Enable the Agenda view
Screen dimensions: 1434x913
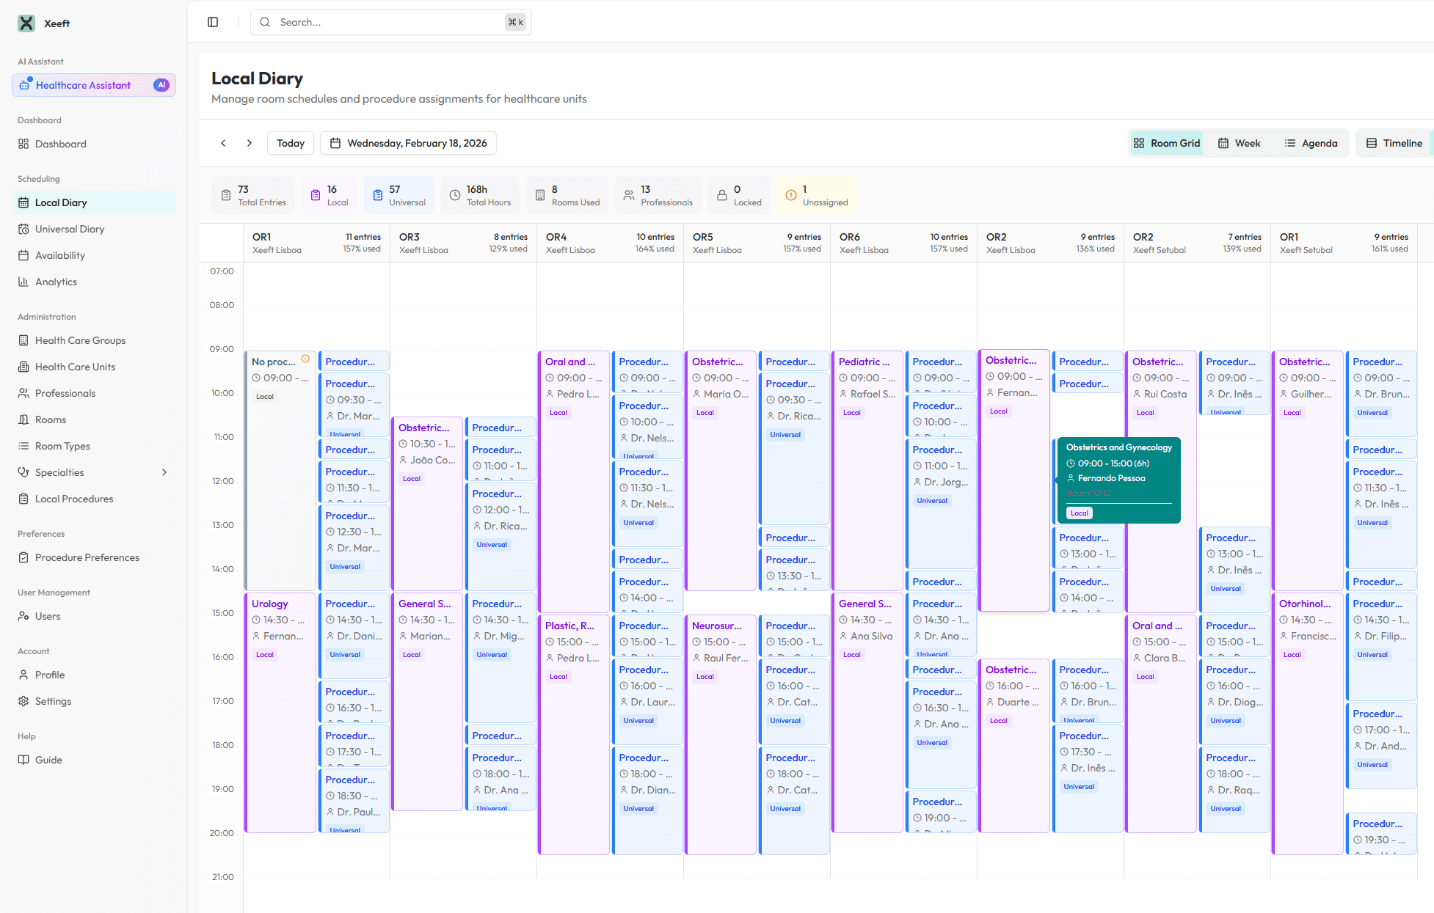[x=1312, y=143]
